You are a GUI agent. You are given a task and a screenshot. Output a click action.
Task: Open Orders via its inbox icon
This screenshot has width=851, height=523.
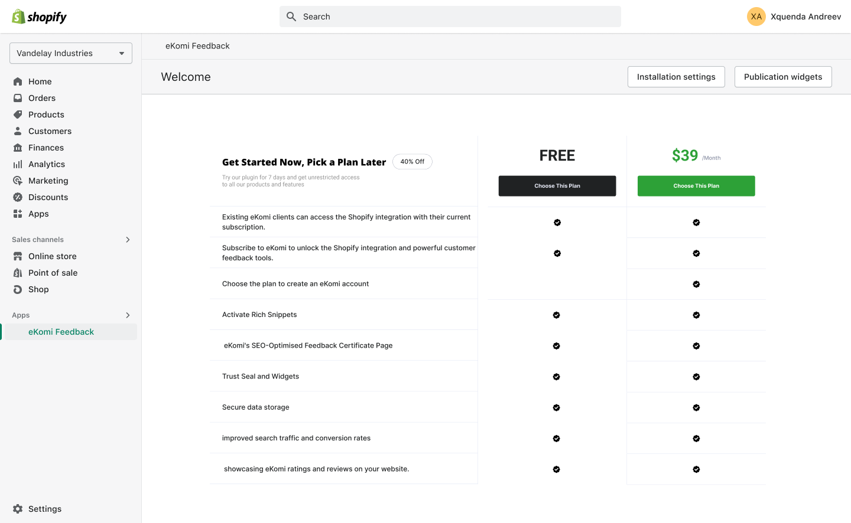(18, 98)
